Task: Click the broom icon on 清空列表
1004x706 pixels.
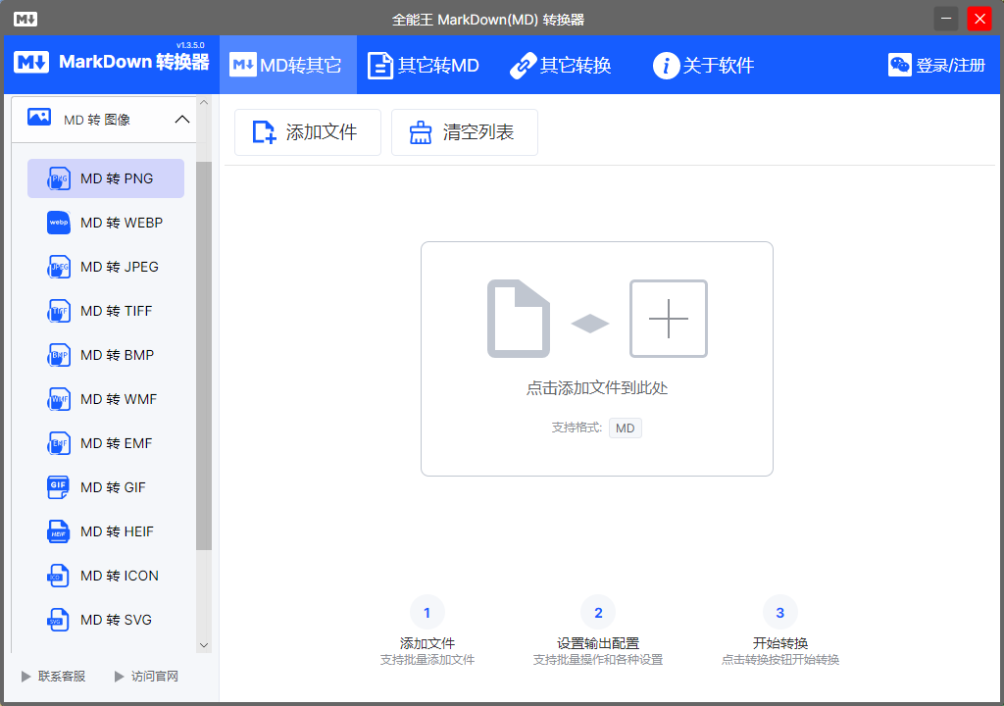Action: (x=421, y=132)
